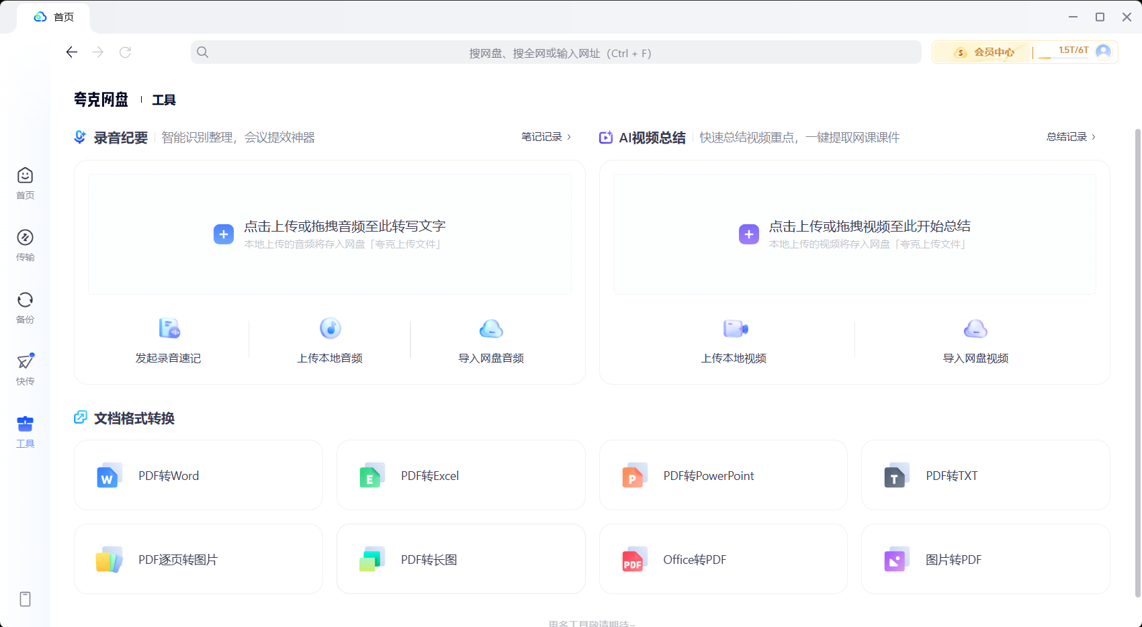This screenshot has width=1142, height=627.
Task: Open 总结记录 summary history
Action: 1071,137
